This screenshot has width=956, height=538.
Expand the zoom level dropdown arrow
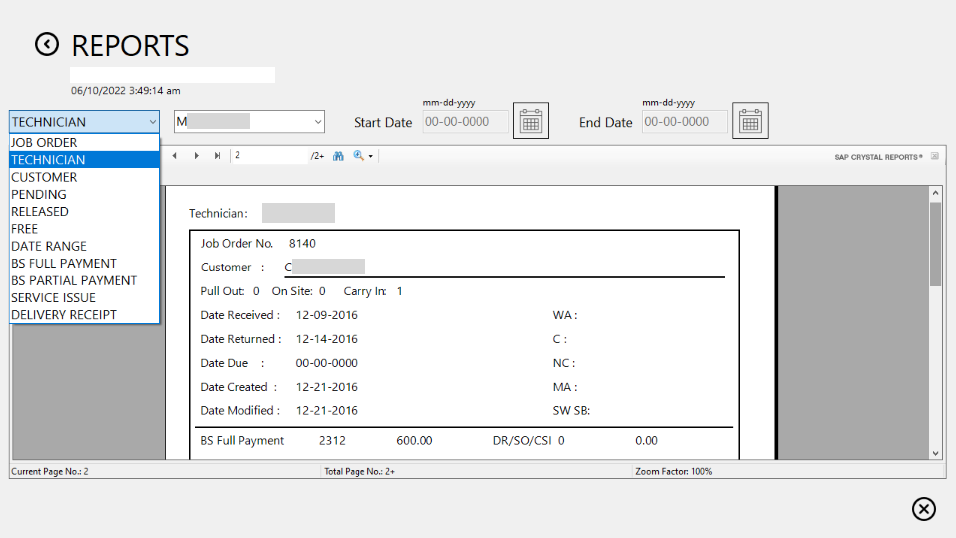(371, 157)
